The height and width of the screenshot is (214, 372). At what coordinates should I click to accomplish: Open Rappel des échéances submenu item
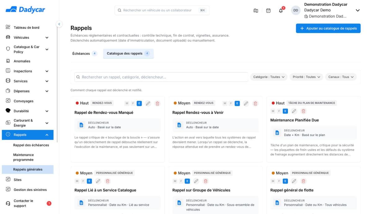tap(31, 145)
